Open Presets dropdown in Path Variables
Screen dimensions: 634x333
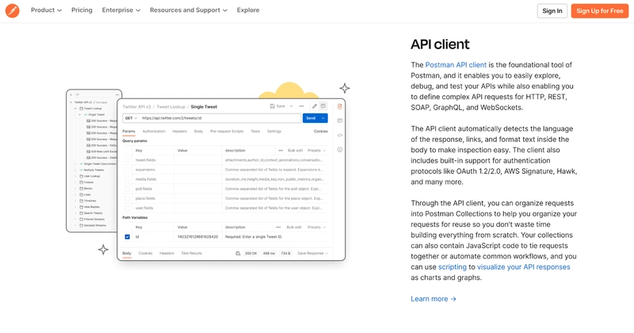tap(316, 228)
